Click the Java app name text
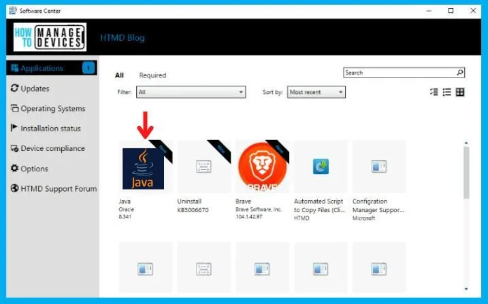Image resolution: width=488 pixels, height=304 pixels. [125, 201]
